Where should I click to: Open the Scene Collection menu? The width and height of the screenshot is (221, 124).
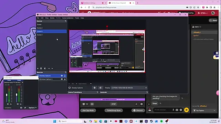click(x=68, y=18)
